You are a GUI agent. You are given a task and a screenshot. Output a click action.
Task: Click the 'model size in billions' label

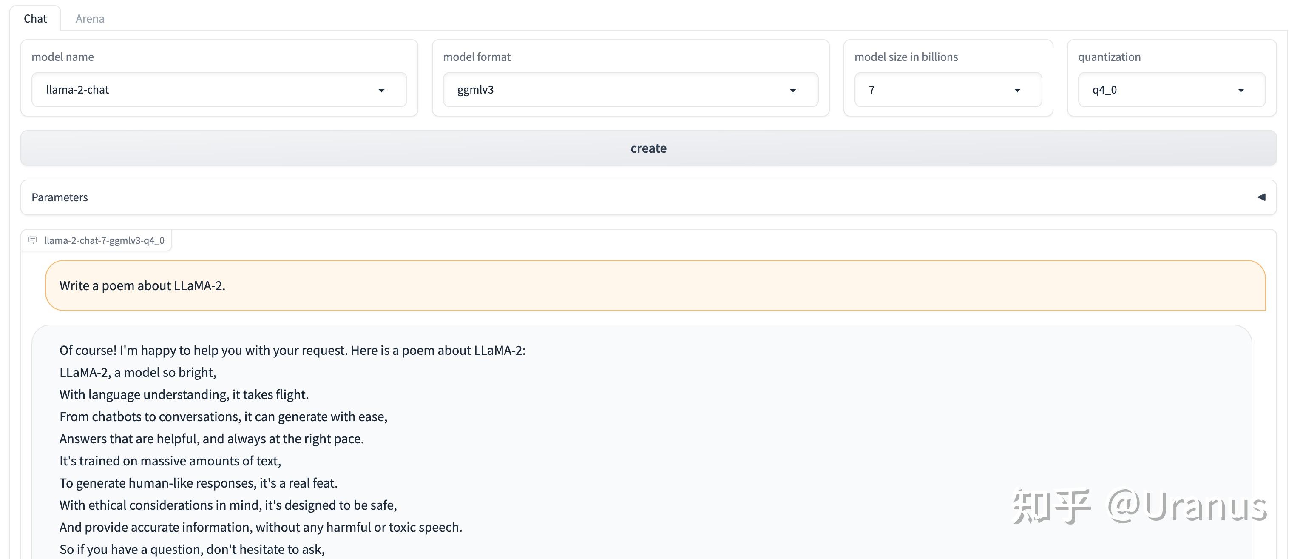coord(906,57)
